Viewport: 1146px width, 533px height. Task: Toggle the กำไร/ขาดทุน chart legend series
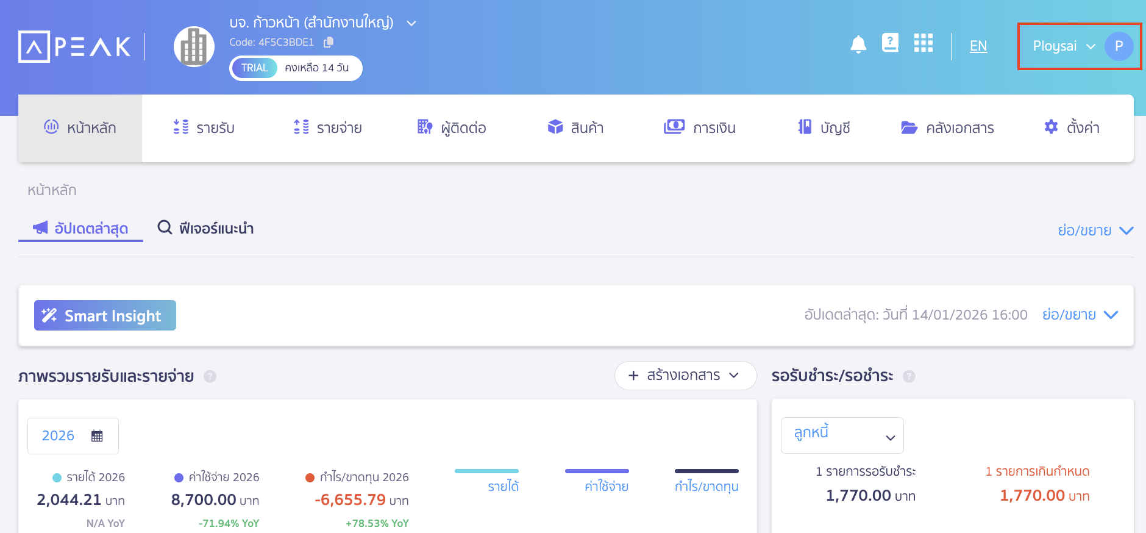[706, 486]
